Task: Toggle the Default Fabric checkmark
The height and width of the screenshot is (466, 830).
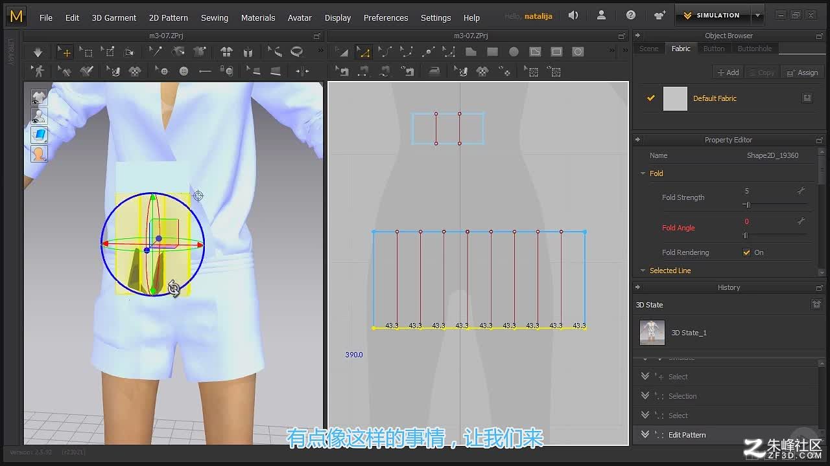Action: click(x=650, y=98)
